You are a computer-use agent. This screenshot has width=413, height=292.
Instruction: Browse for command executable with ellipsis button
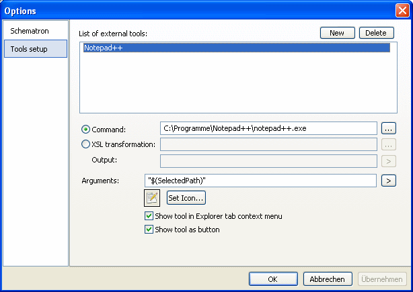389,128
